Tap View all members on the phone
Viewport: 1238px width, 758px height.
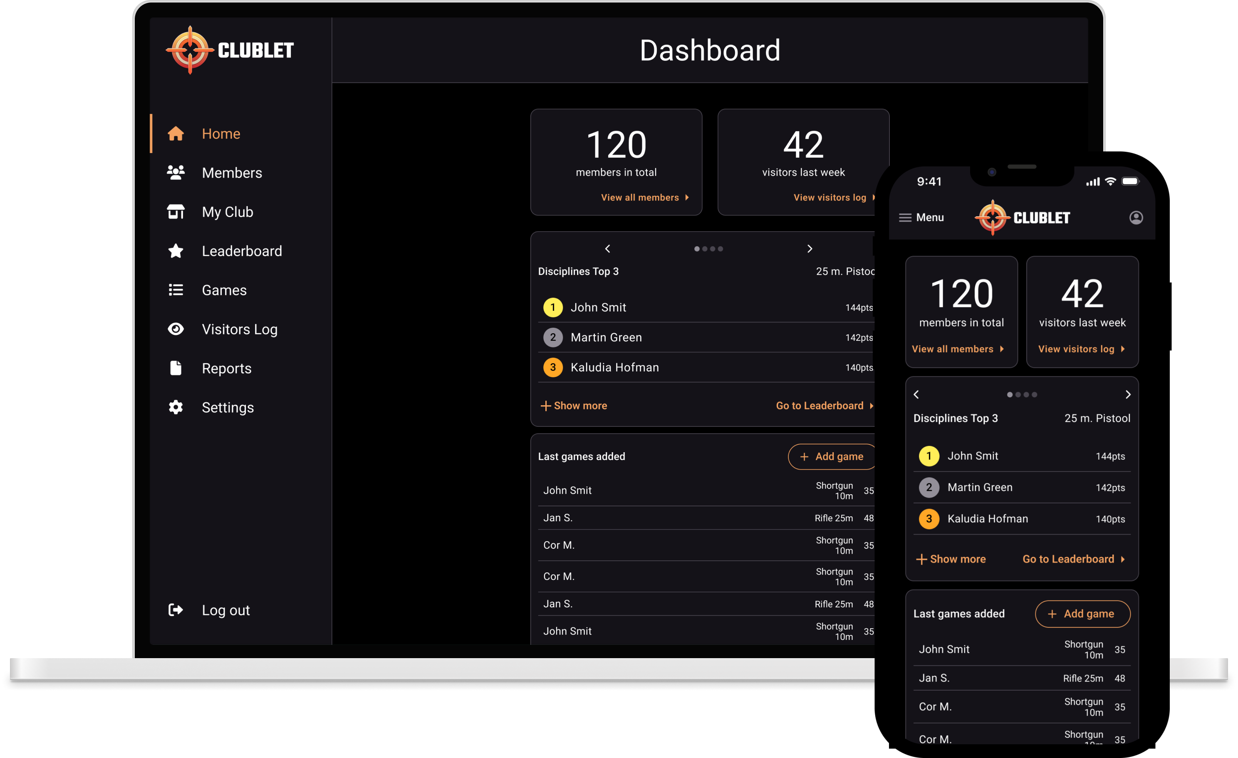coord(958,349)
